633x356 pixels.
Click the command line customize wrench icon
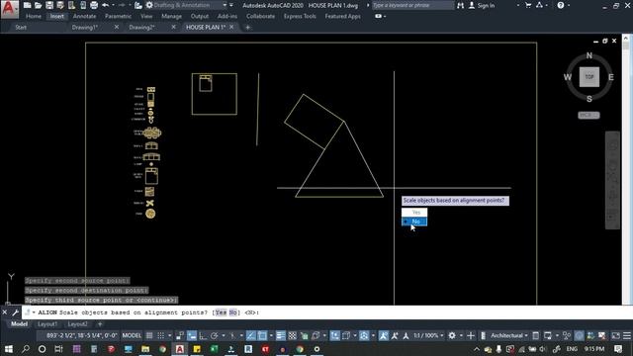15,312
